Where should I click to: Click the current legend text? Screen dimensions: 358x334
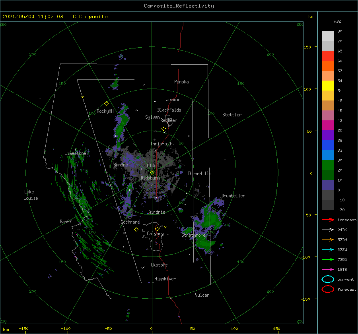pyautogui.click(x=346, y=279)
